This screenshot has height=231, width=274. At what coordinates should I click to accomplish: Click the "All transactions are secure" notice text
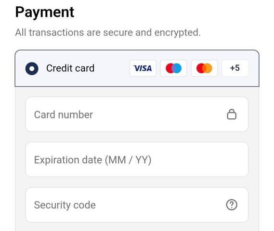(108, 33)
